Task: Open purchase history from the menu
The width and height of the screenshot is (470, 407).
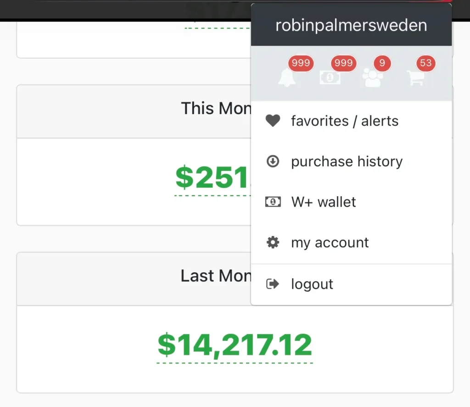Action: click(347, 161)
